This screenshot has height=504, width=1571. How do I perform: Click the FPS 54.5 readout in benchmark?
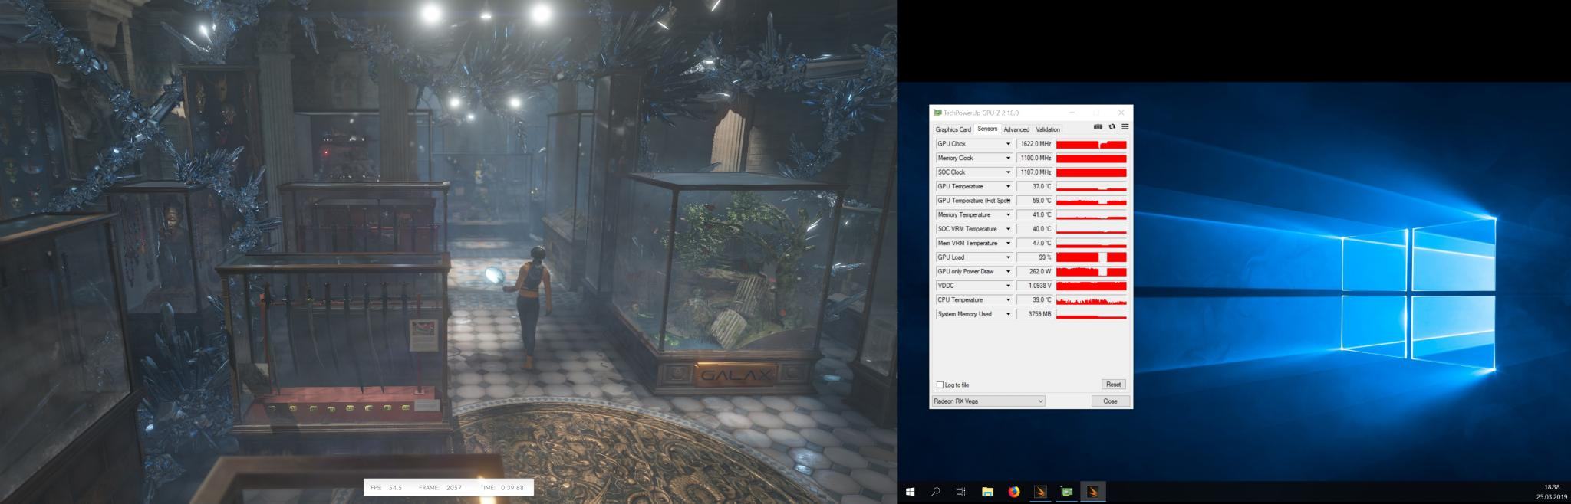point(387,488)
